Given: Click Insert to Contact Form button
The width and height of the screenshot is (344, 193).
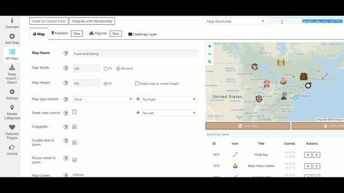Looking at the screenshot, I should tap(49, 21).
